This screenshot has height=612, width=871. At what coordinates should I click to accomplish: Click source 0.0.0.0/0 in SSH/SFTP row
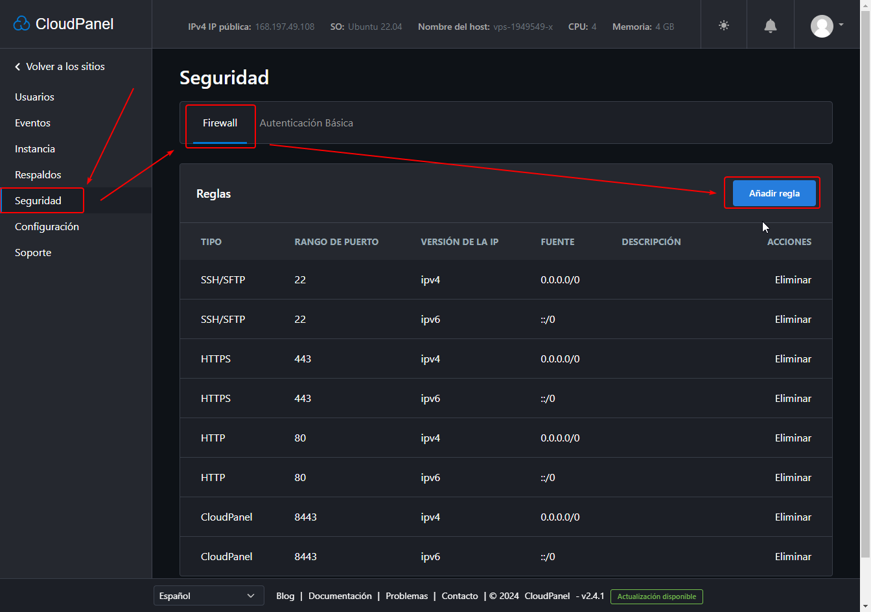tap(561, 280)
